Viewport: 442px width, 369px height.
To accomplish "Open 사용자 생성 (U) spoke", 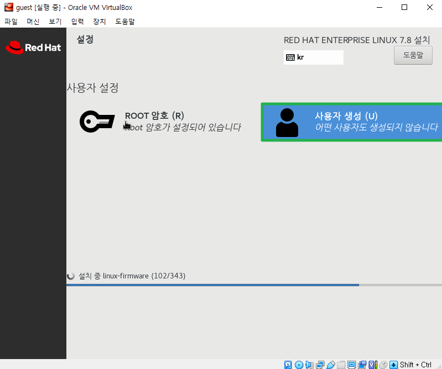I will (x=351, y=122).
